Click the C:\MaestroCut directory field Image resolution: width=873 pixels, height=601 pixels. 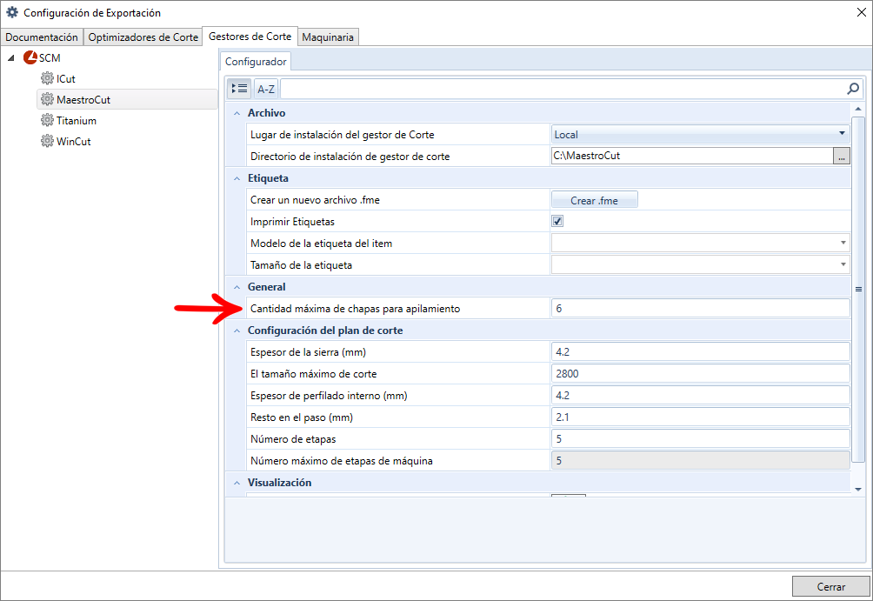692,156
